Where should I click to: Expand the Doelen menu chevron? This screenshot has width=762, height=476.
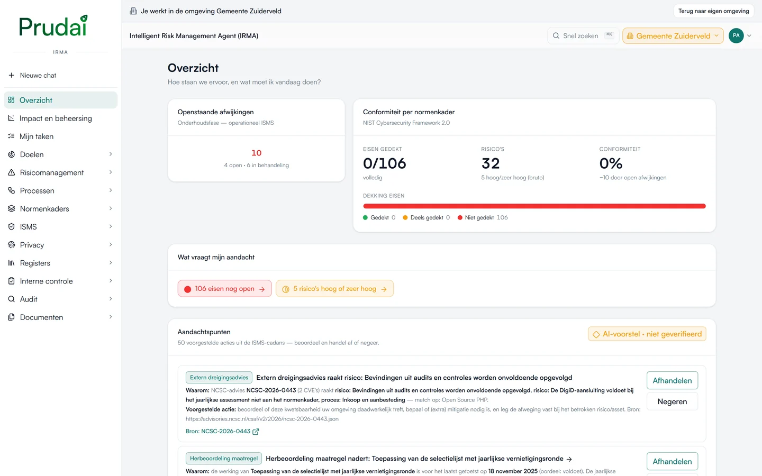(x=111, y=154)
